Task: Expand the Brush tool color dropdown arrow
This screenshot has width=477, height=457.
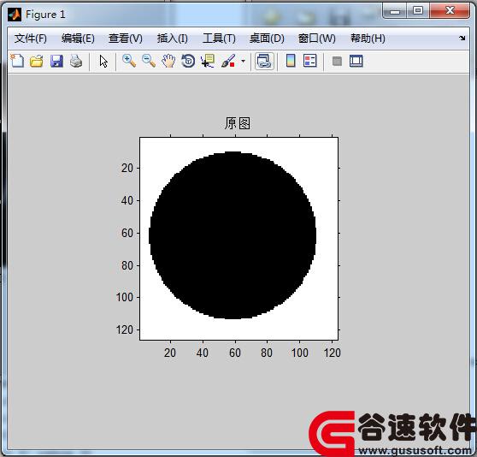Action: (243, 62)
